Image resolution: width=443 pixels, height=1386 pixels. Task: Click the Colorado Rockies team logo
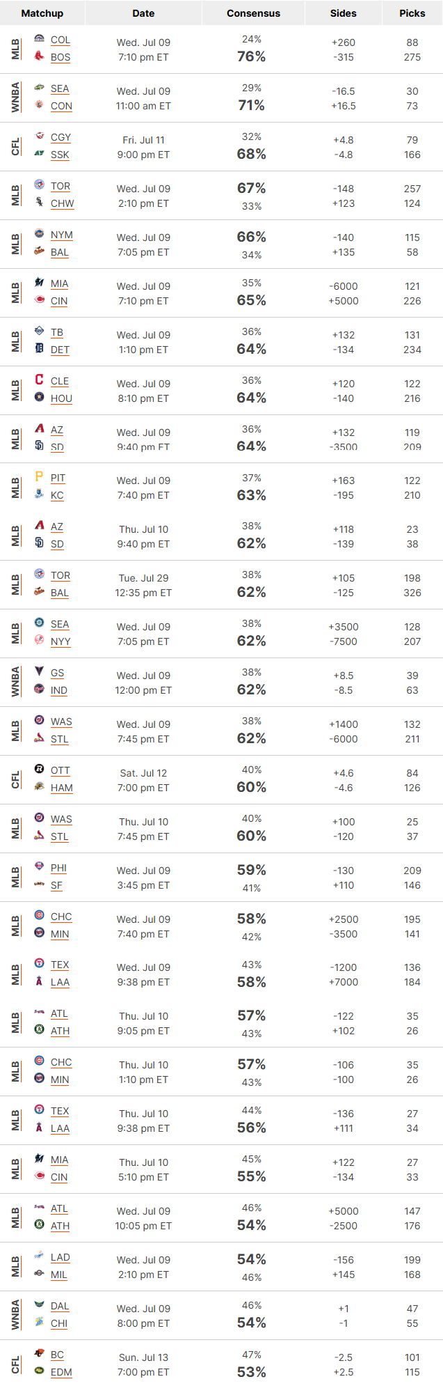[40, 39]
